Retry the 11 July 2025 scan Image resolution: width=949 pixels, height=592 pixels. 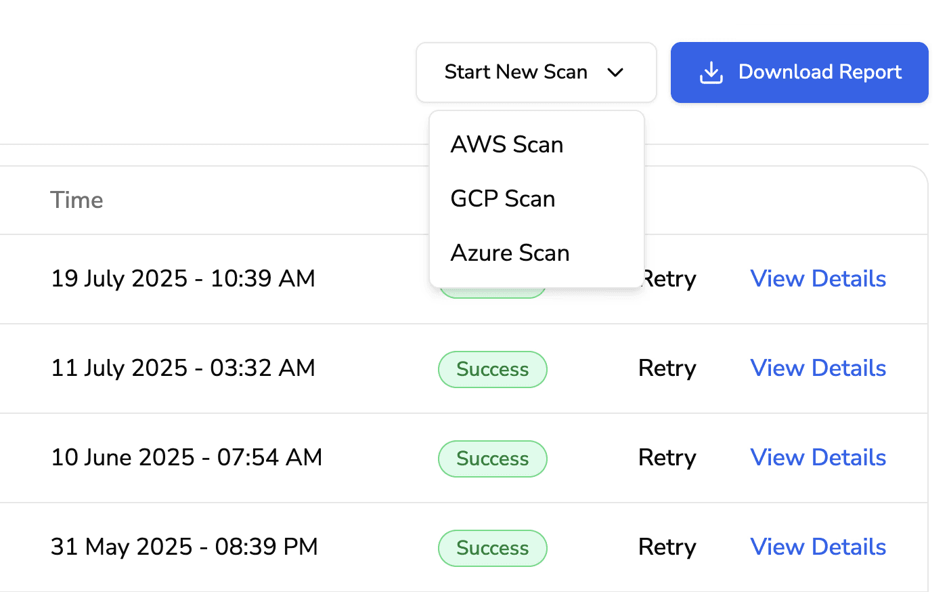tap(667, 368)
